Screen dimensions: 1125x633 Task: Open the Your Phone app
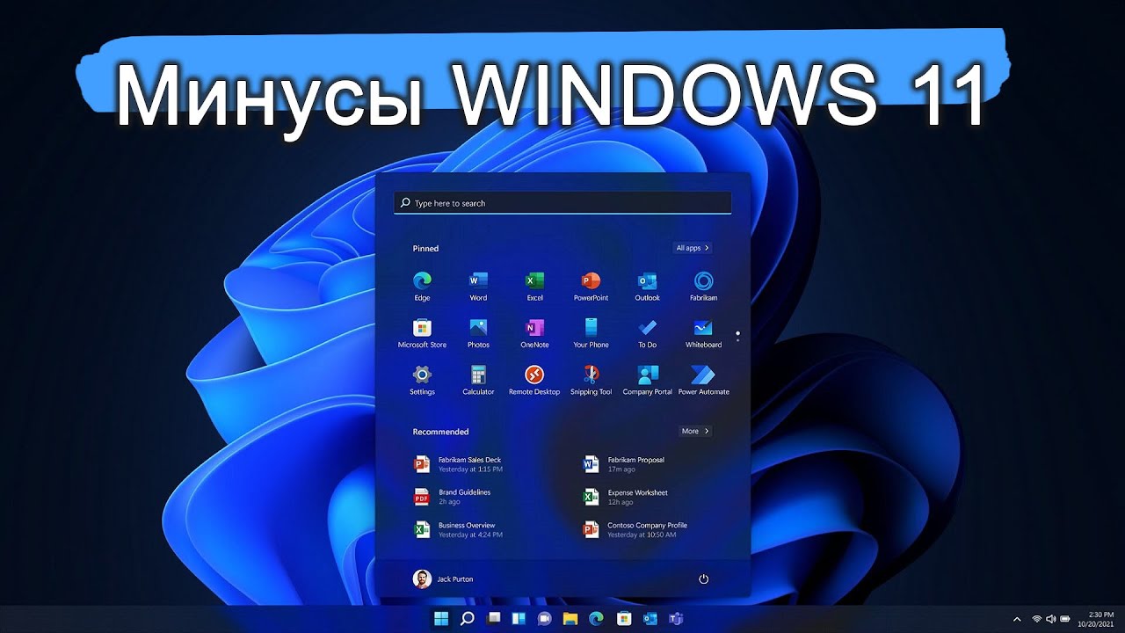coord(591,333)
